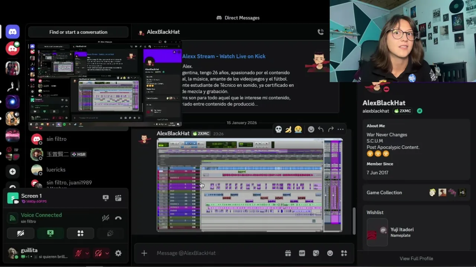Open the 玉置賢二 conversation
This screenshot has height=267, width=476.
78,154
